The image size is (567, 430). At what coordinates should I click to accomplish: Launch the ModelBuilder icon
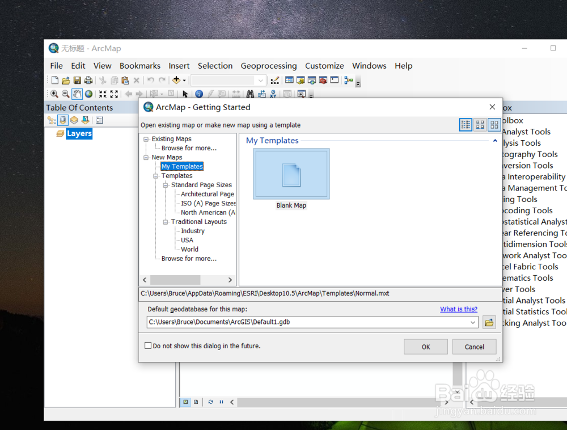click(x=349, y=81)
